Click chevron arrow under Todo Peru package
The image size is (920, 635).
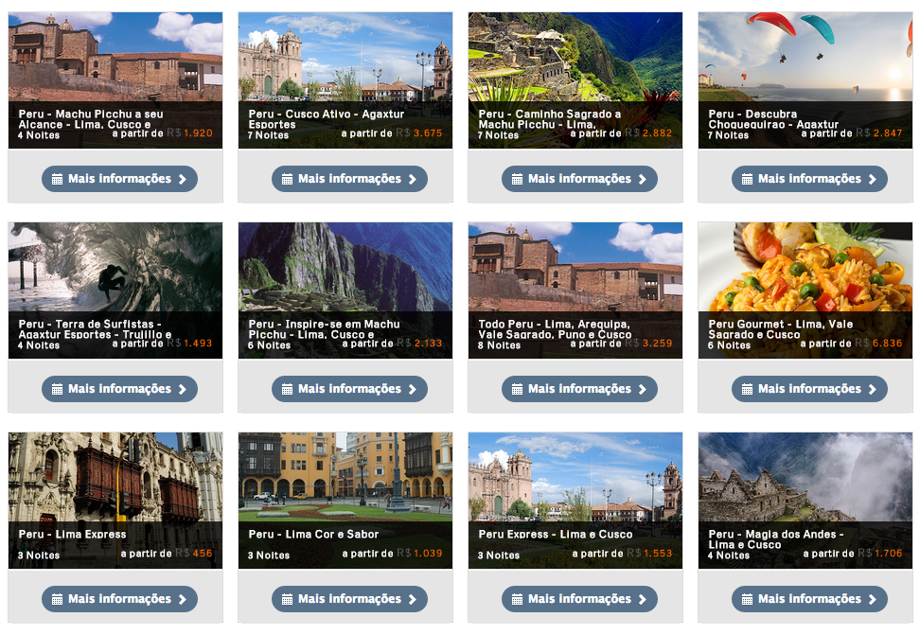coord(643,389)
